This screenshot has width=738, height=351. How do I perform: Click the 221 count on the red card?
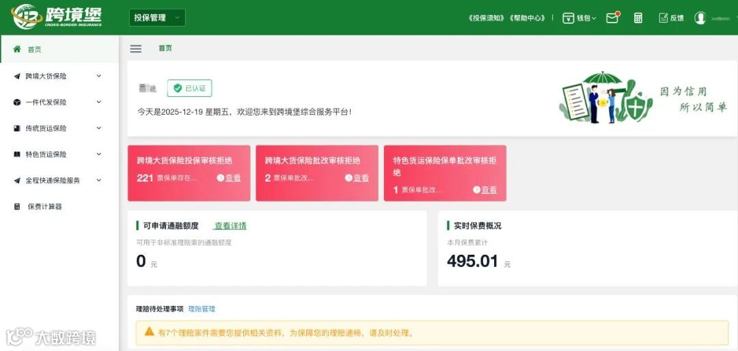145,178
